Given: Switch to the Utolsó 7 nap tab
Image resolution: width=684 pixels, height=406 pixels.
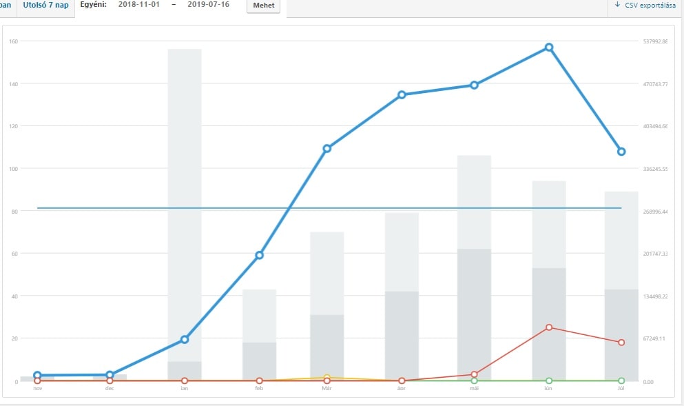Looking at the screenshot, I should (x=44, y=6).
